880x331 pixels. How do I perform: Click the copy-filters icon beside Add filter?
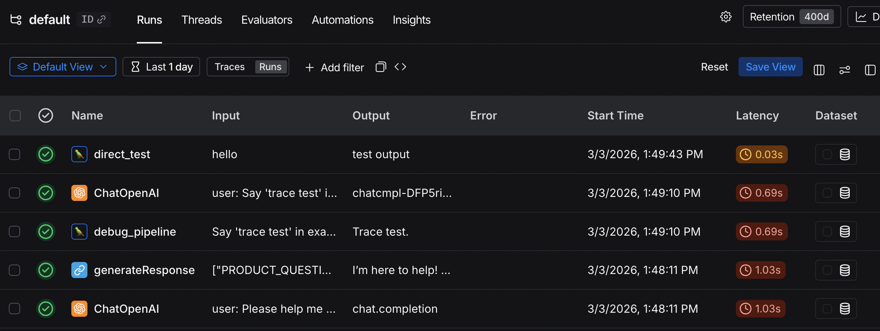click(x=380, y=67)
